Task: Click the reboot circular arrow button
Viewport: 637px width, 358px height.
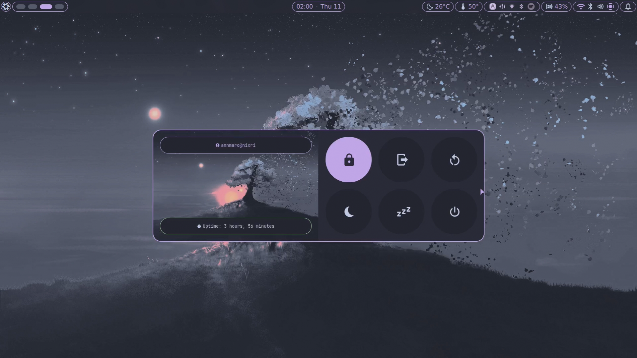Action: (454, 160)
